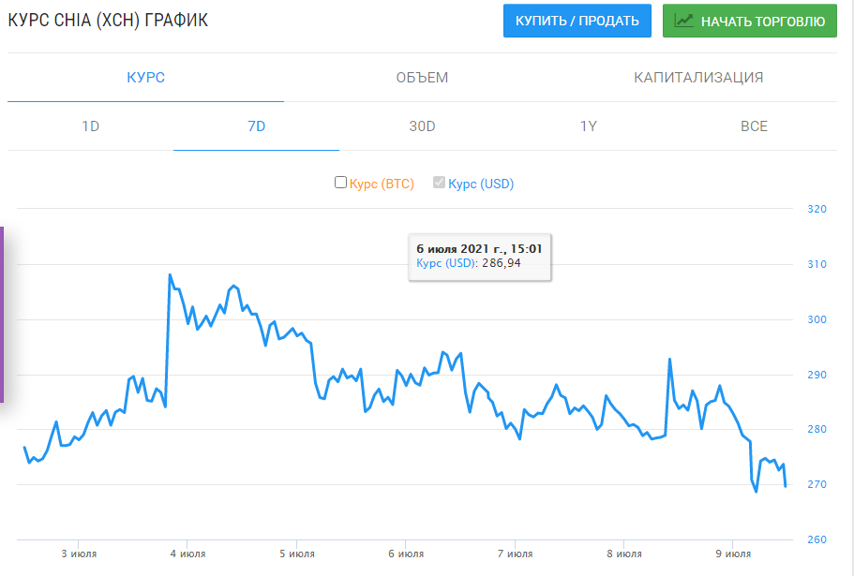This screenshot has height=576, width=854.
Task: Click the sharp price spike on 8 июля
Action: 670,360
